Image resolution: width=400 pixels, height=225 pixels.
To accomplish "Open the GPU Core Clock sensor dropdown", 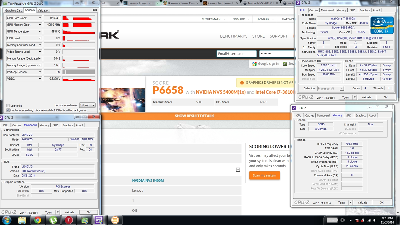I will coord(40,18).
